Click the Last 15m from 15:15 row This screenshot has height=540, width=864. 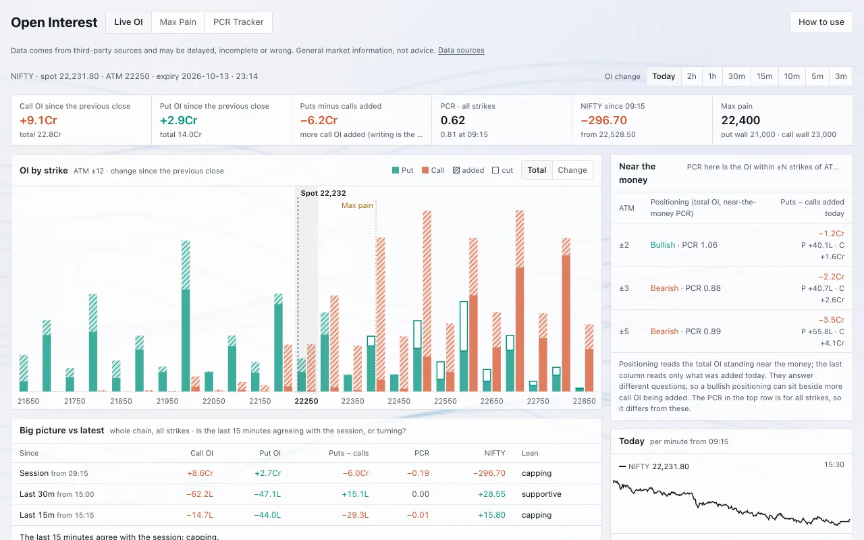point(306,515)
